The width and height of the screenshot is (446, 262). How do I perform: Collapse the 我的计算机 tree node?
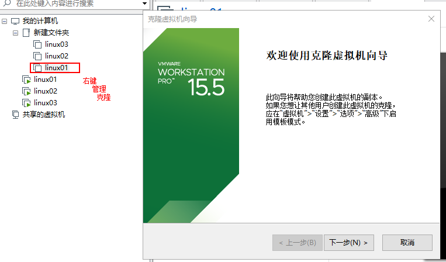click(4, 21)
